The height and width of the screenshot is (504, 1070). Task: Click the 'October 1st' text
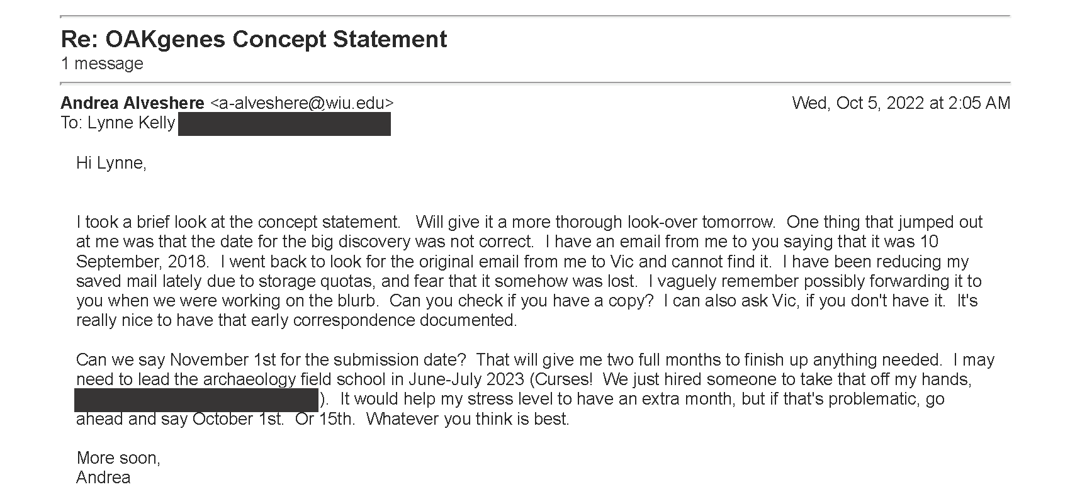239,419
